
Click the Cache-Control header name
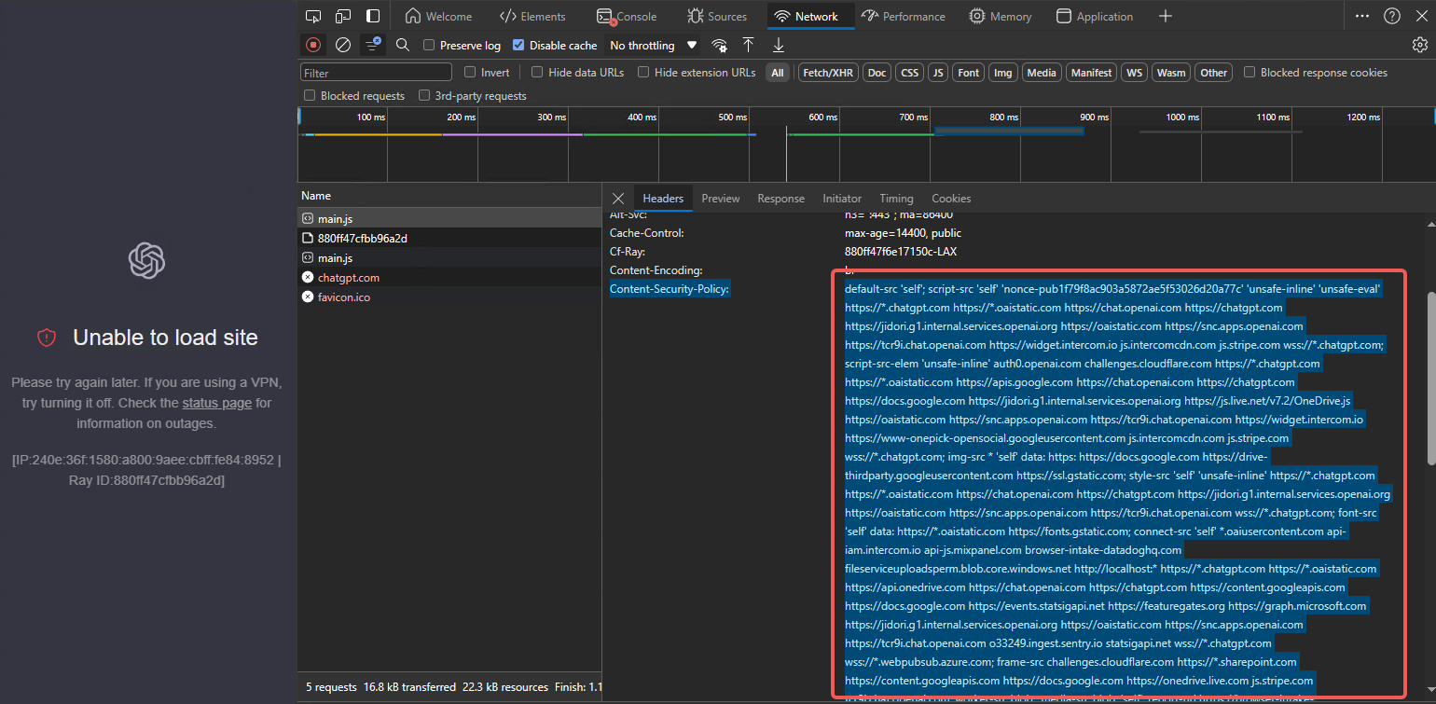pos(646,233)
